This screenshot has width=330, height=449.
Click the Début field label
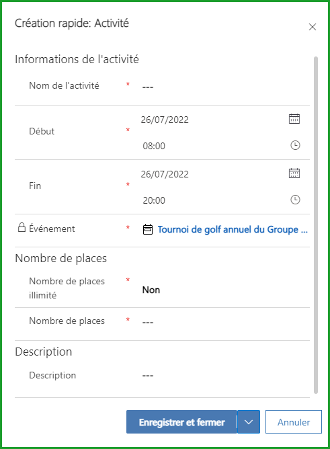[x=42, y=131]
